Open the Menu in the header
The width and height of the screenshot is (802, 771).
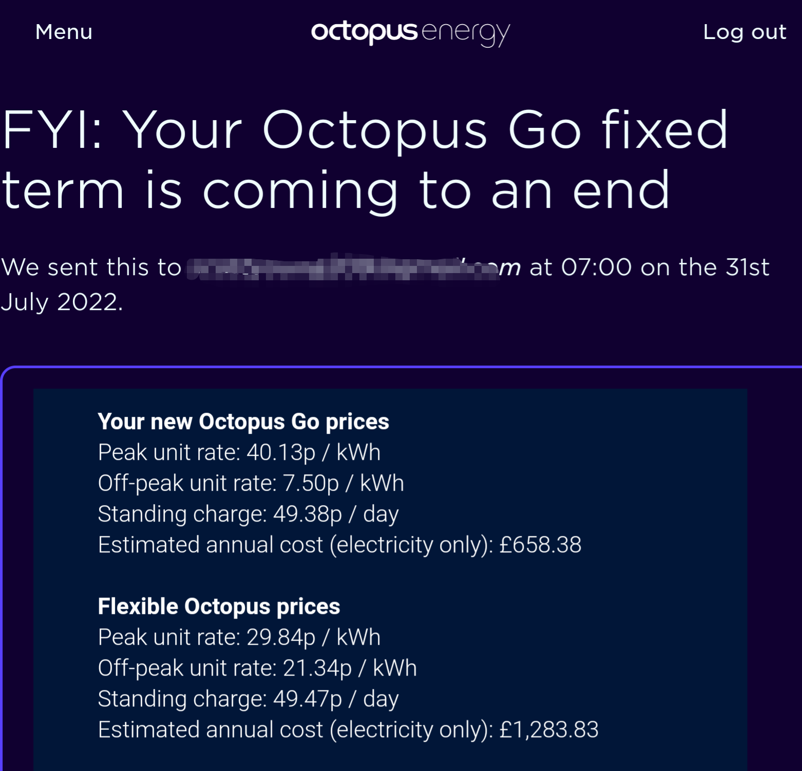(64, 32)
